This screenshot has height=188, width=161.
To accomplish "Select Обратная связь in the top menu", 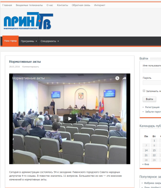I will 81,5.
